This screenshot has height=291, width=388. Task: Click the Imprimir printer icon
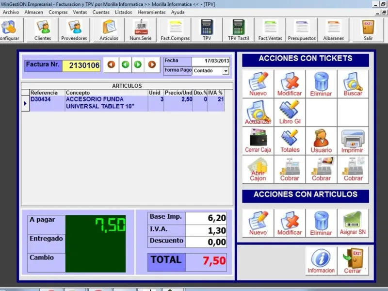[x=353, y=141]
